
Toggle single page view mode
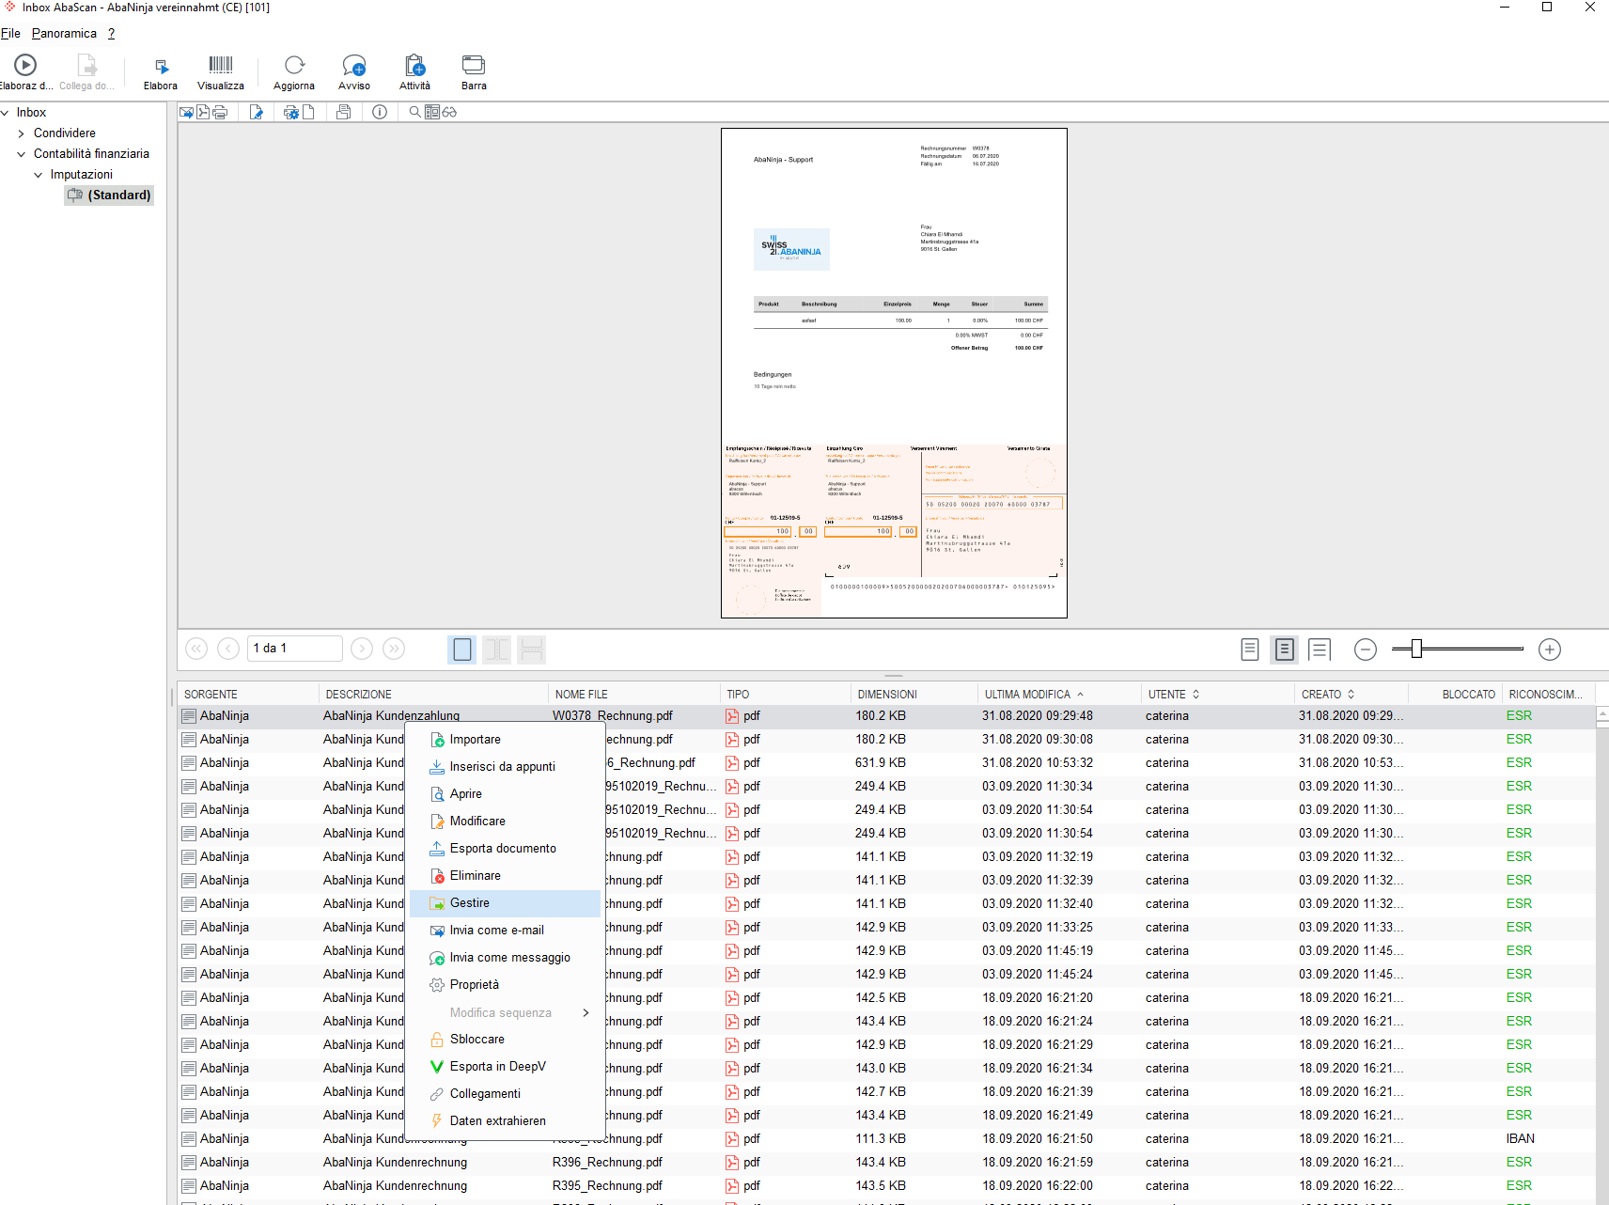462,649
